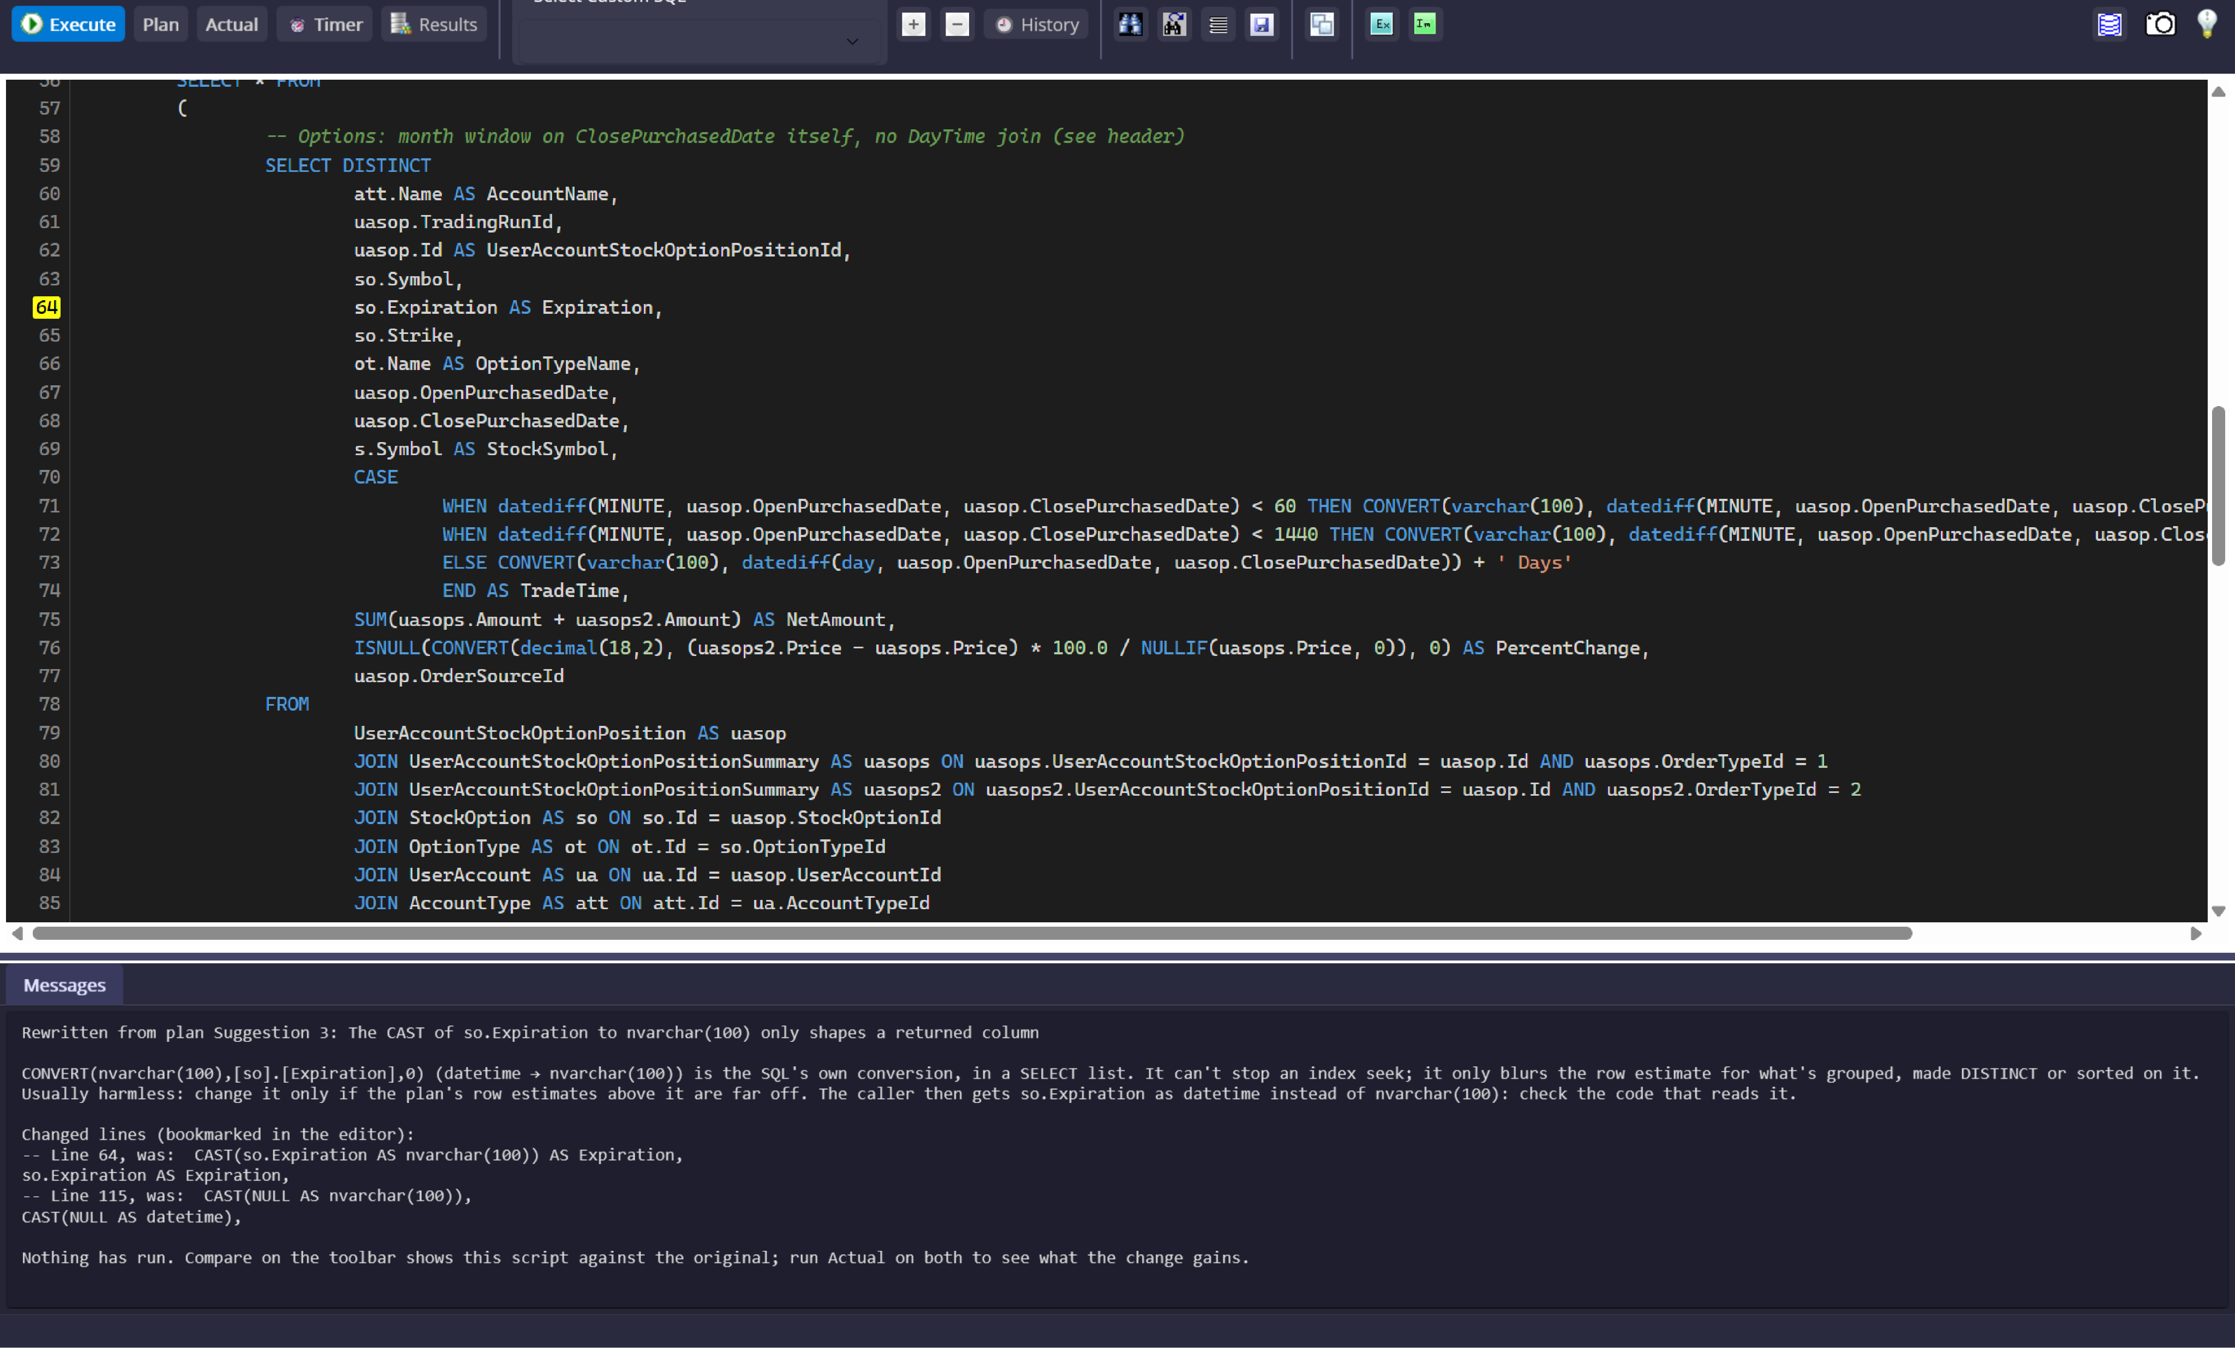Click 'uasop.ClosePurchasedDate,' on line 68
Screen dimensions: 2235x1348
click(491, 421)
